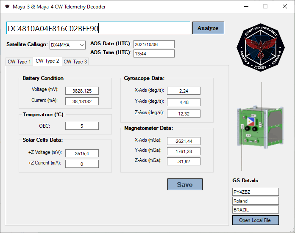This screenshot has width=295, height=233.
Task: Click the +Z Current field
Action: coord(82,164)
